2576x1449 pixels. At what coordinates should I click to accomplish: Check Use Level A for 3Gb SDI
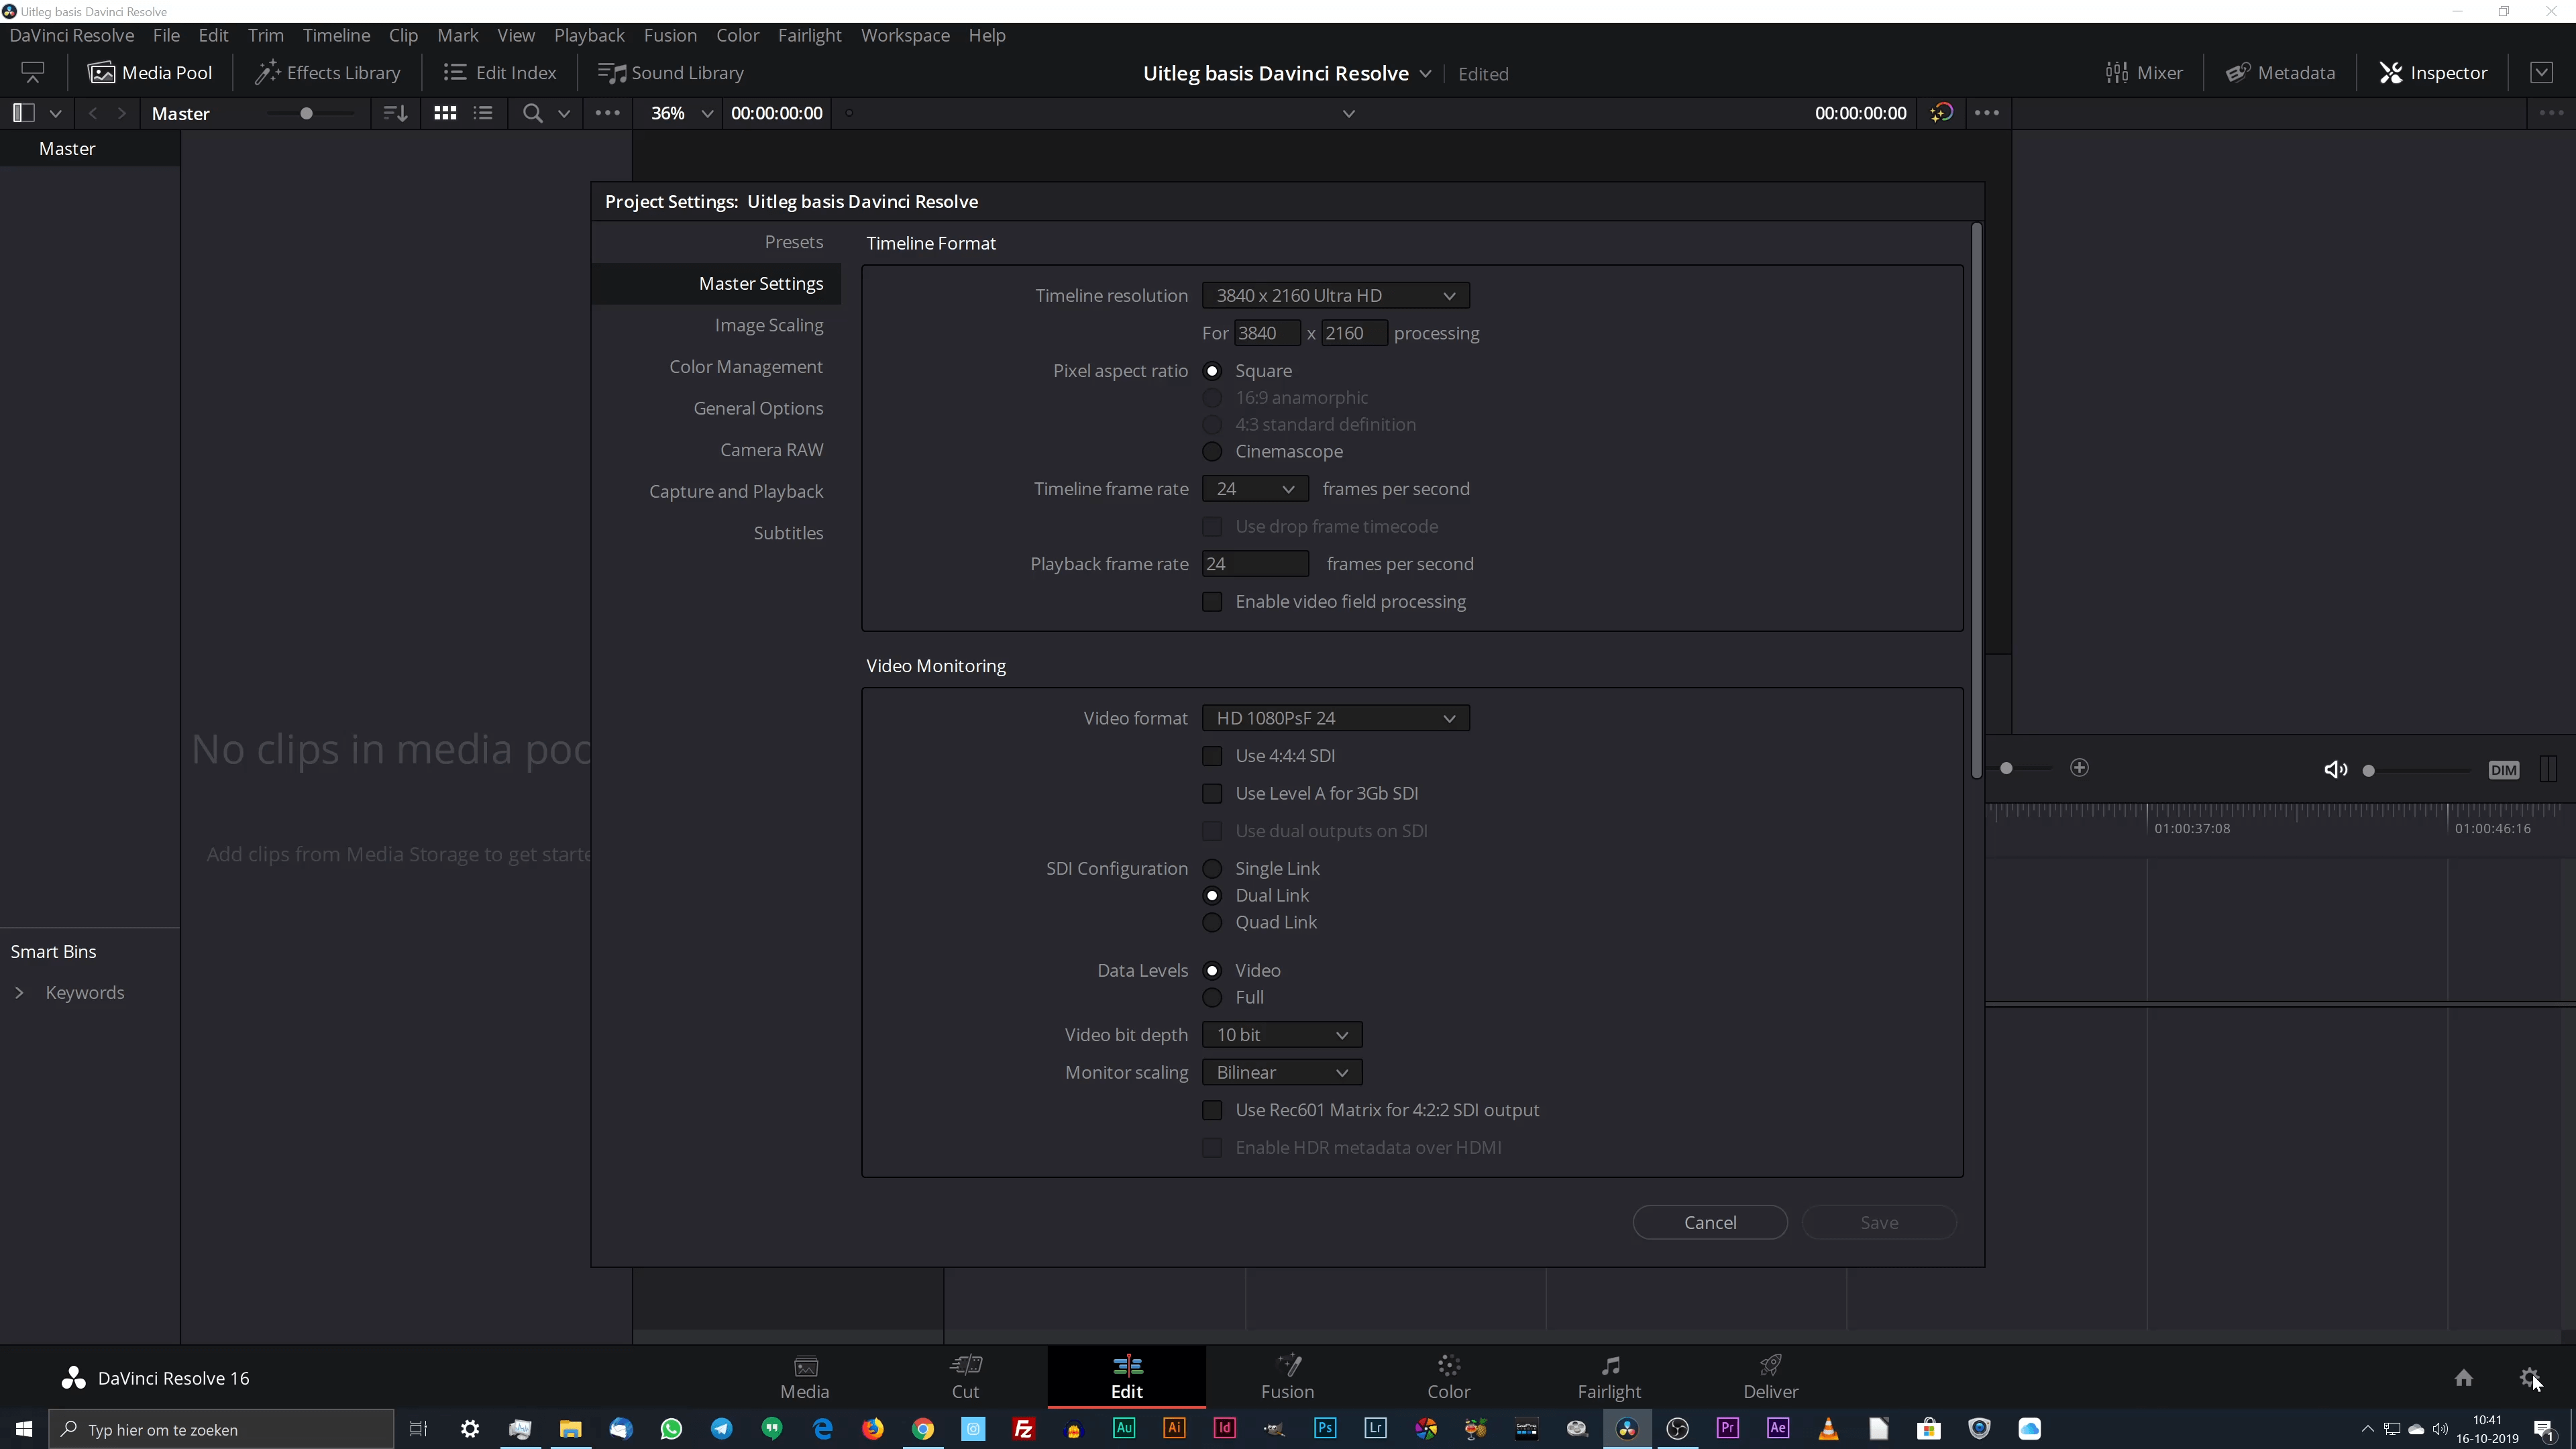point(1212,793)
